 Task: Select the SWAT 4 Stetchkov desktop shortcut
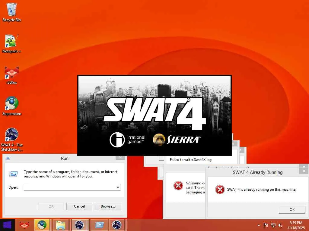pyautogui.click(x=12, y=140)
